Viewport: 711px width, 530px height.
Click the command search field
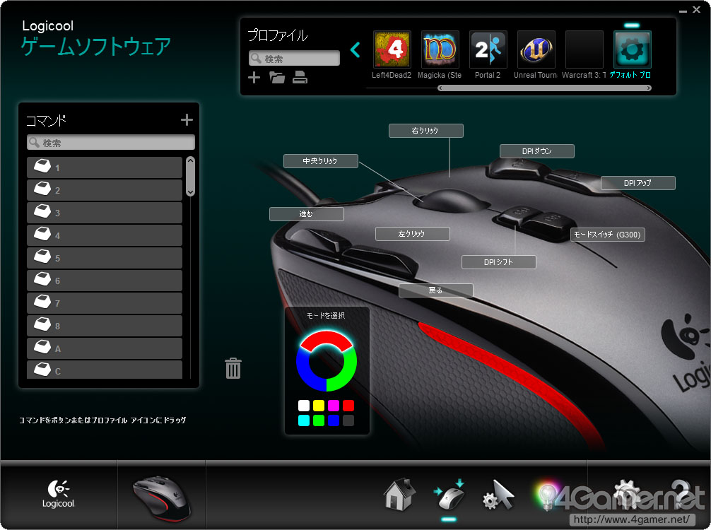111,142
